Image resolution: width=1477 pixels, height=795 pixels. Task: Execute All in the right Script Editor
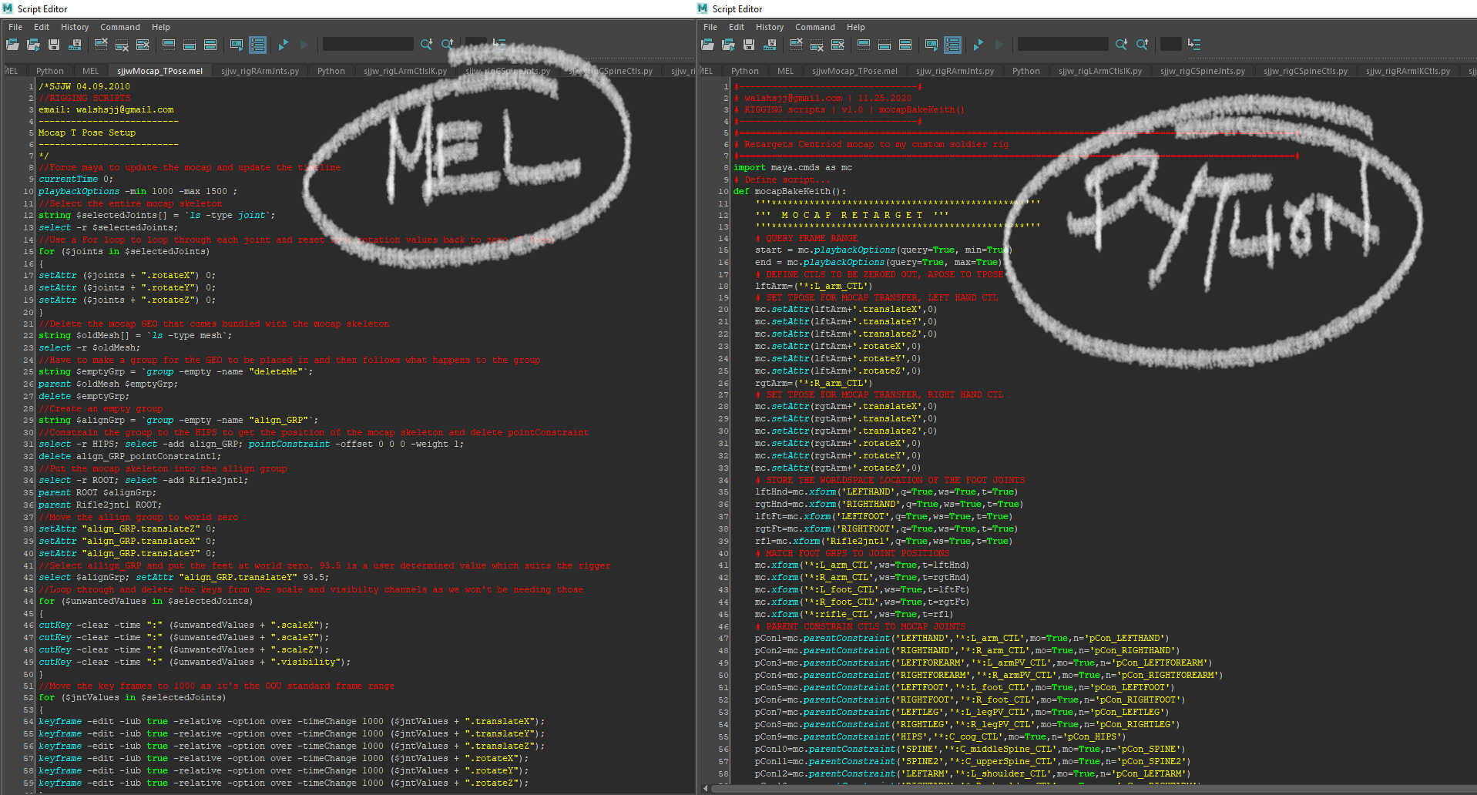click(979, 45)
